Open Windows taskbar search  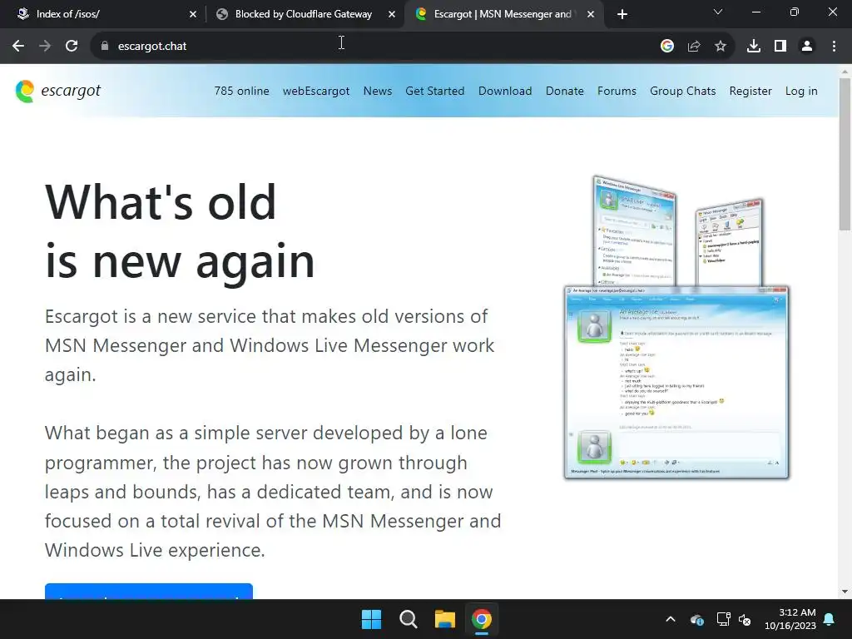click(x=408, y=619)
